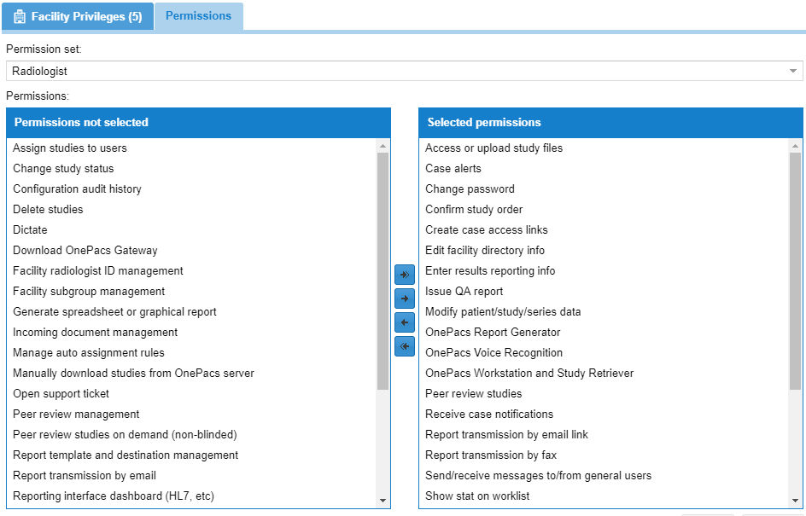Choose 'Dictate' from unselected permissions
806x516 pixels.
pyautogui.click(x=30, y=230)
